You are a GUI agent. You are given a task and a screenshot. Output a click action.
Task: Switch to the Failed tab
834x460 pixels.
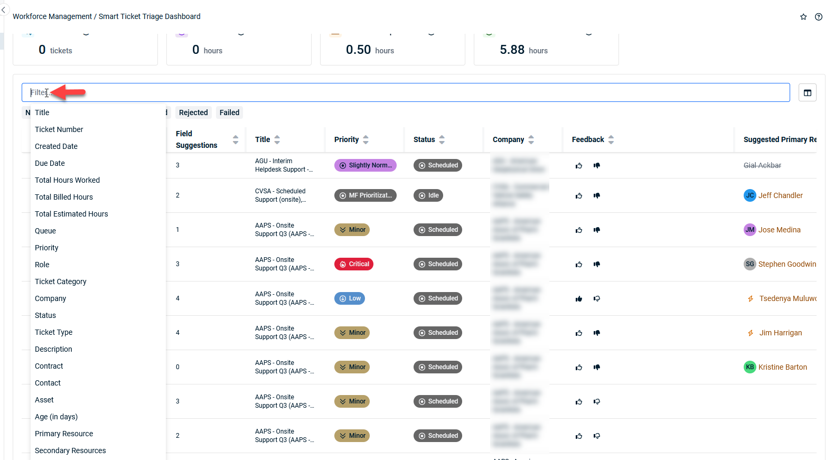pos(229,112)
